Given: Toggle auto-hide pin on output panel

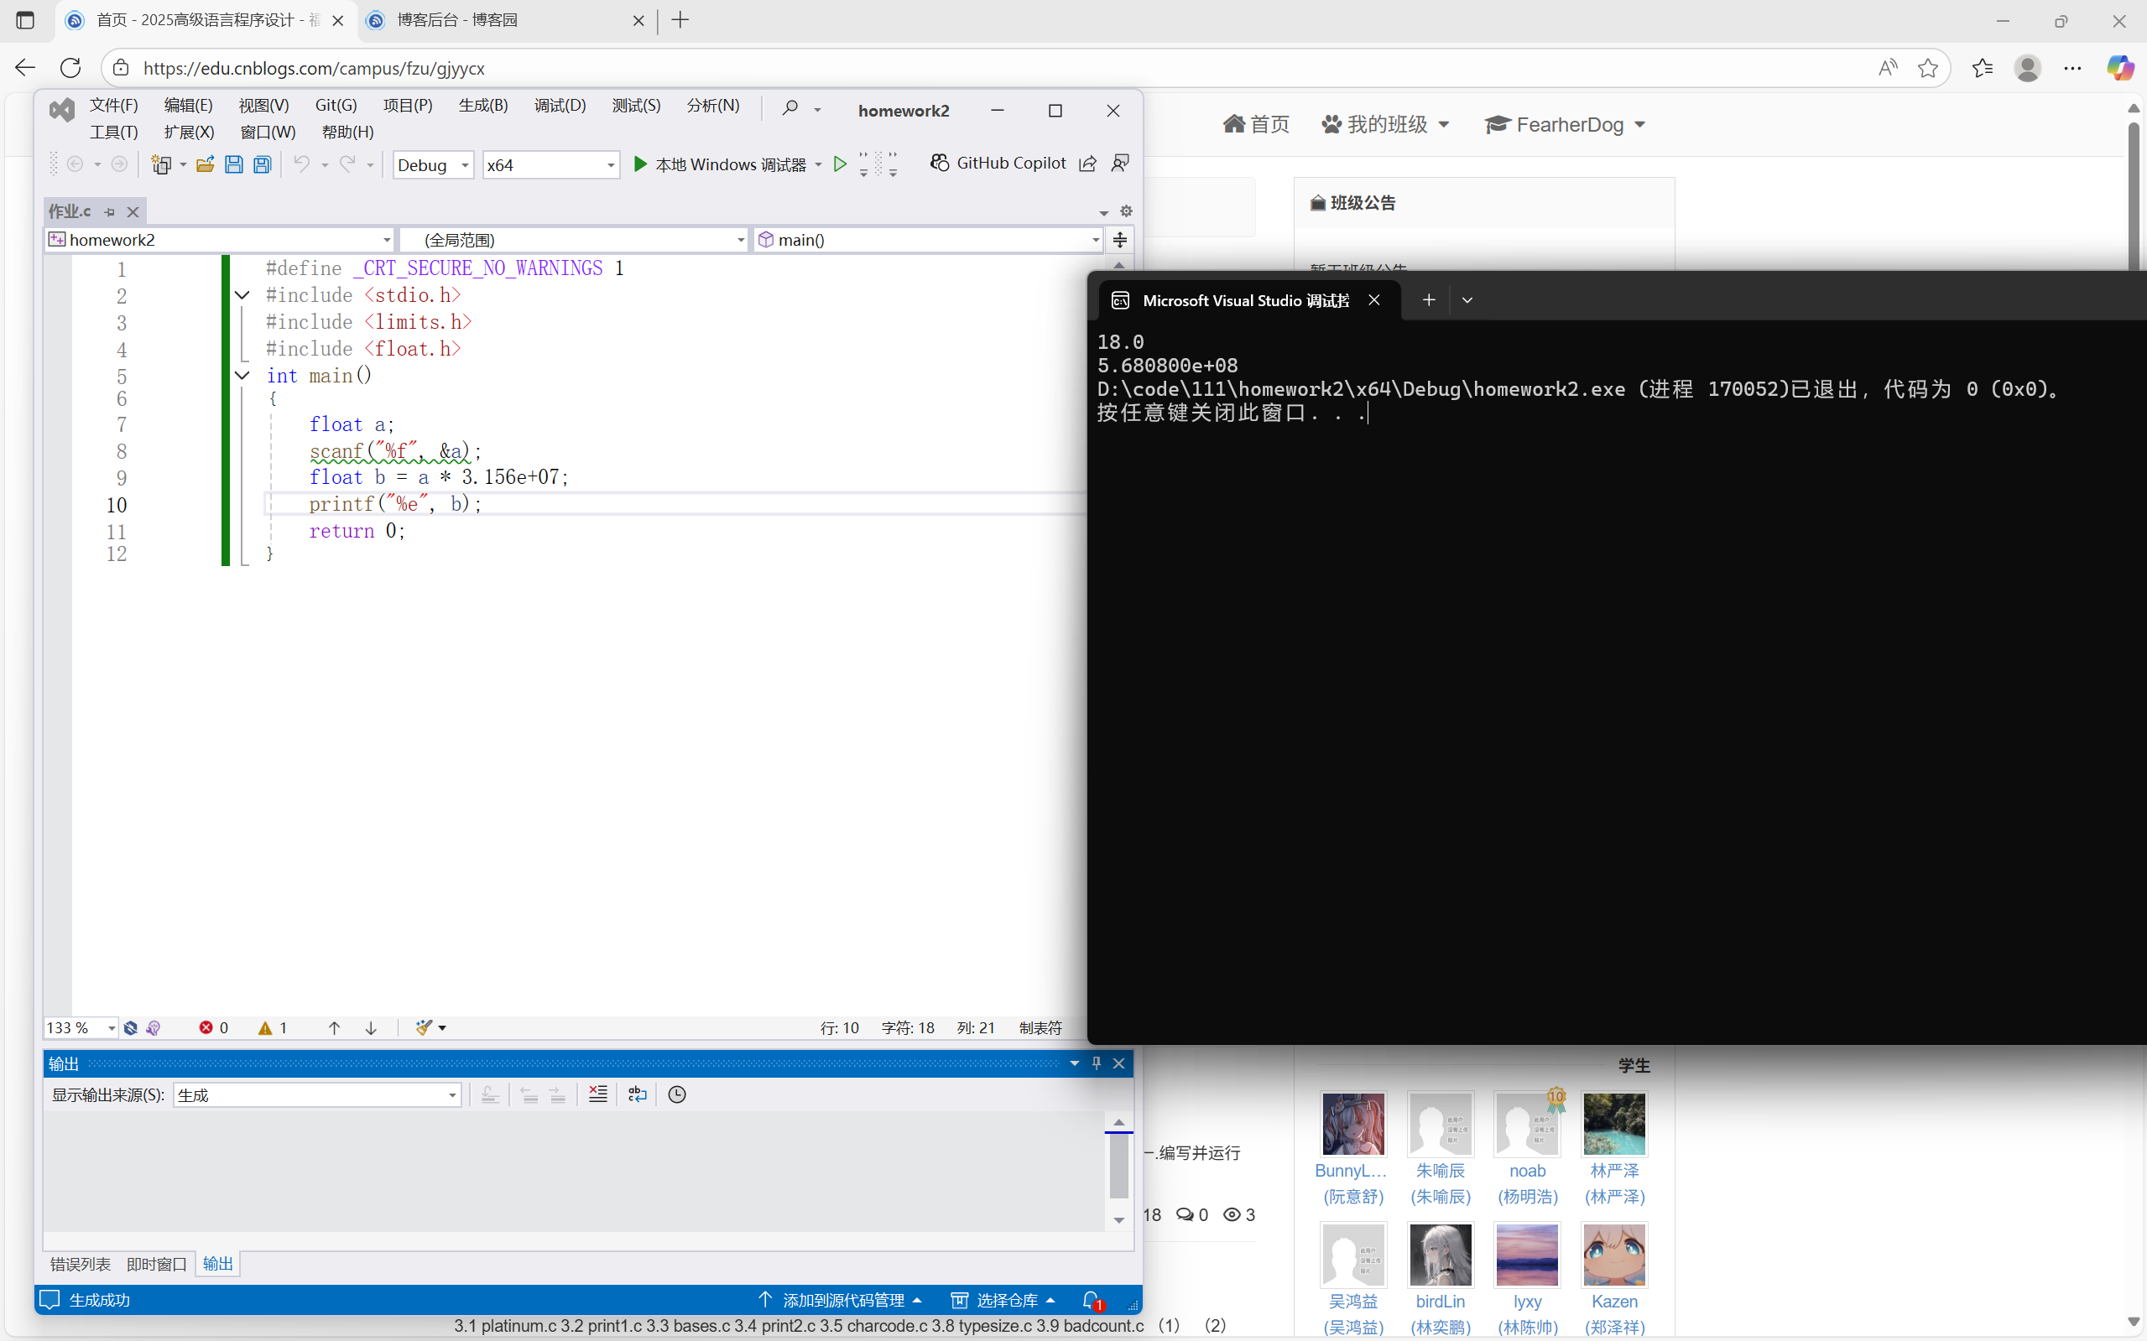Looking at the screenshot, I should [x=1097, y=1063].
